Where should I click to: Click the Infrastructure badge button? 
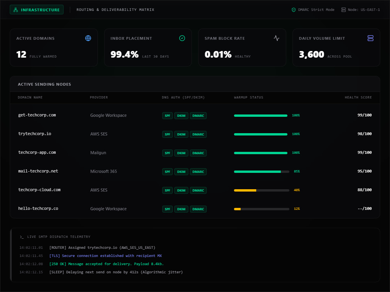(x=37, y=10)
